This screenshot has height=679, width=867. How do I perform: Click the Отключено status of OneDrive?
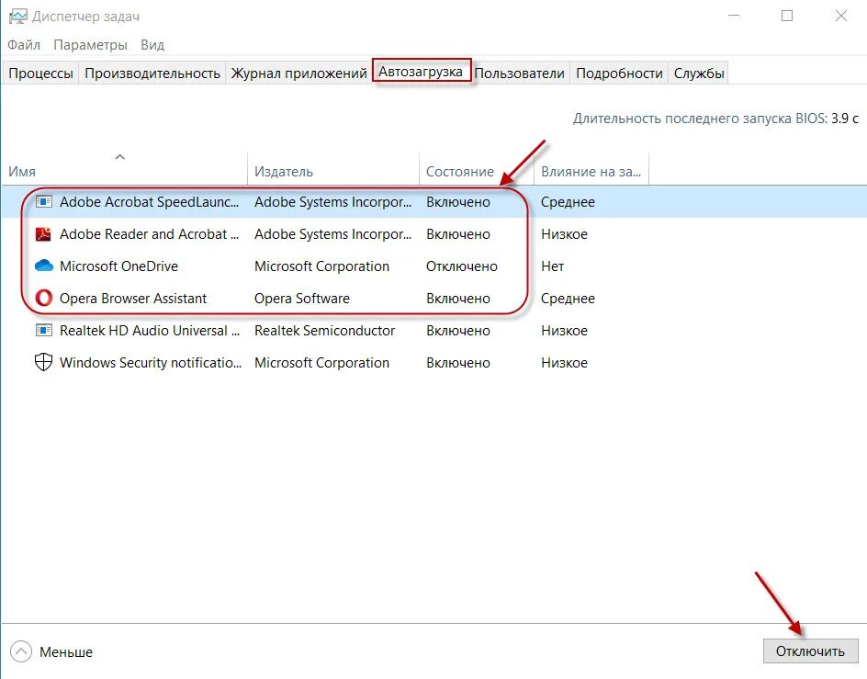click(462, 266)
